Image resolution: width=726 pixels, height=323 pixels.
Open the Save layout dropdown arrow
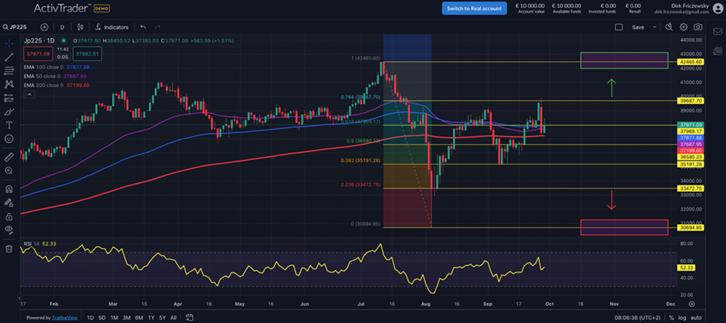coord(655,27)
